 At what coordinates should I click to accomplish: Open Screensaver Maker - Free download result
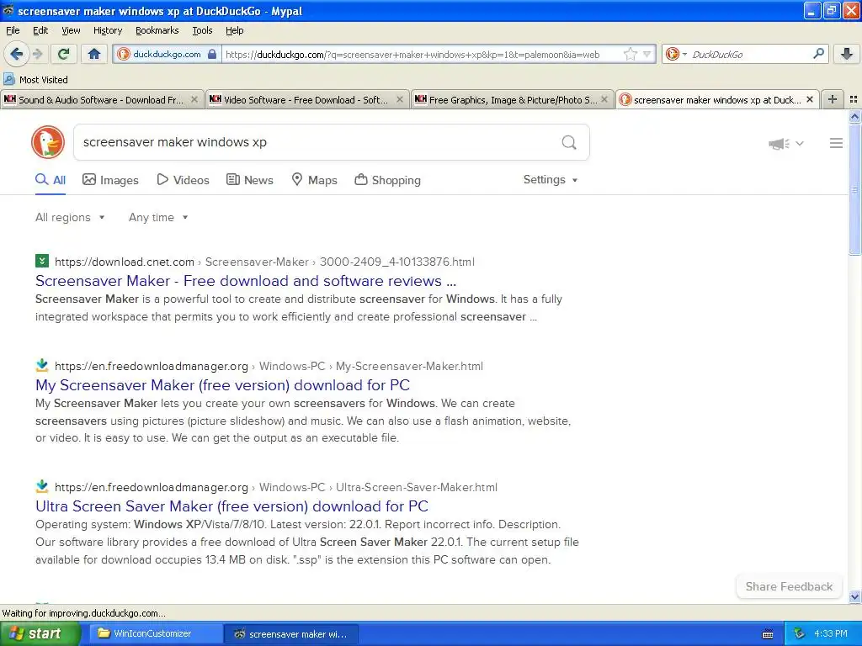(x=246, y=281)
